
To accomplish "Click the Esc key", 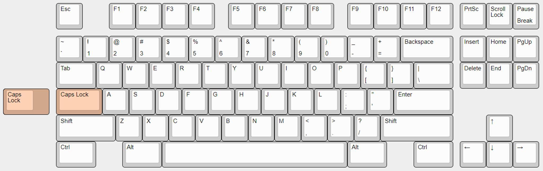I will click(69, 16).
